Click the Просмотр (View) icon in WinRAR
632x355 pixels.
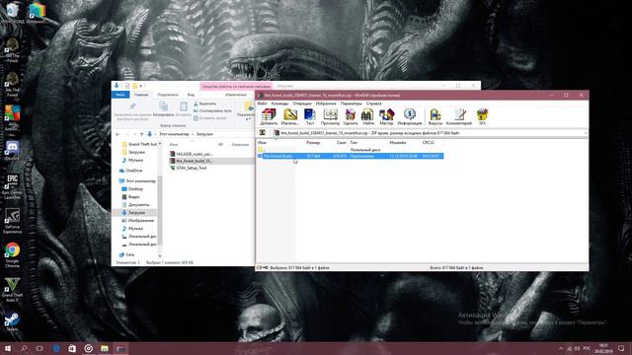click(x=330, y=116)
